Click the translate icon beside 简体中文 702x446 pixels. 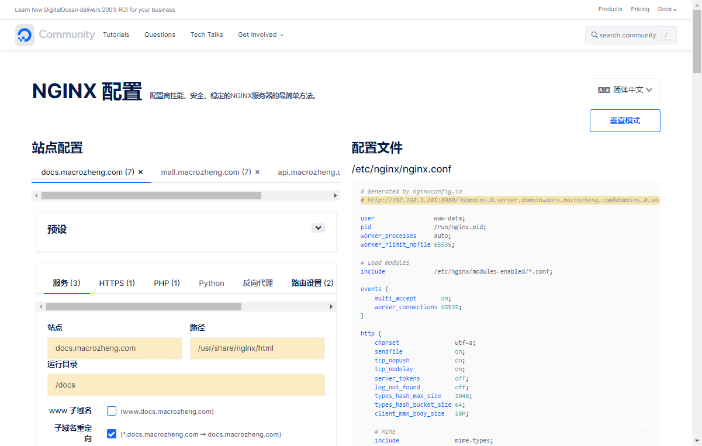605,90
